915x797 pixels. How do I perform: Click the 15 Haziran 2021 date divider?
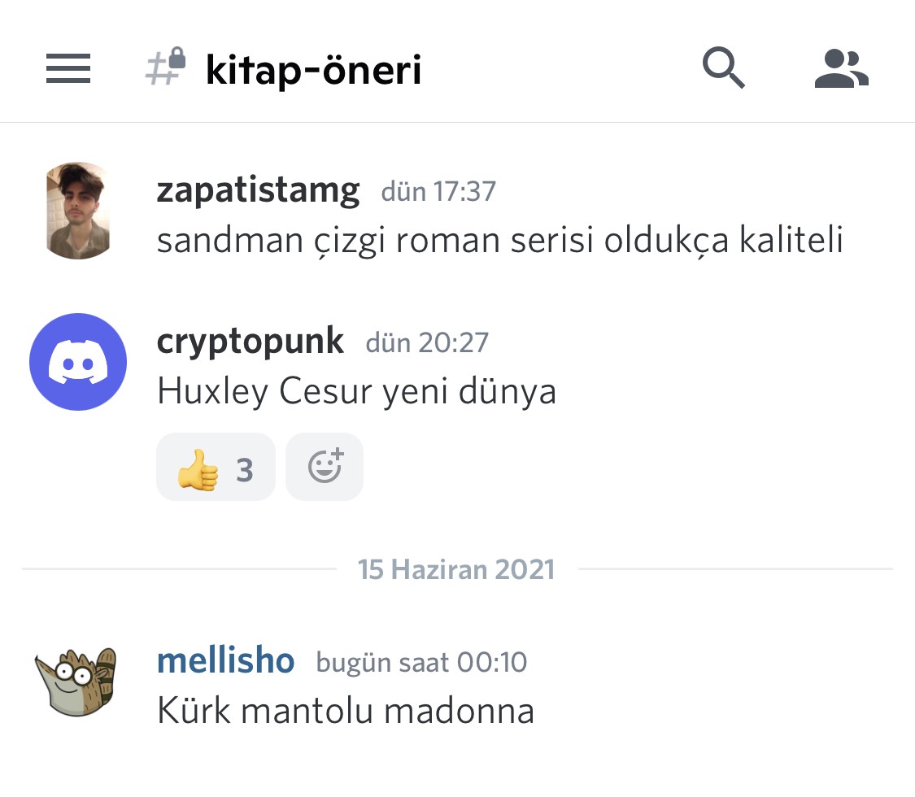pyautogui.click(x=456, y=568)
